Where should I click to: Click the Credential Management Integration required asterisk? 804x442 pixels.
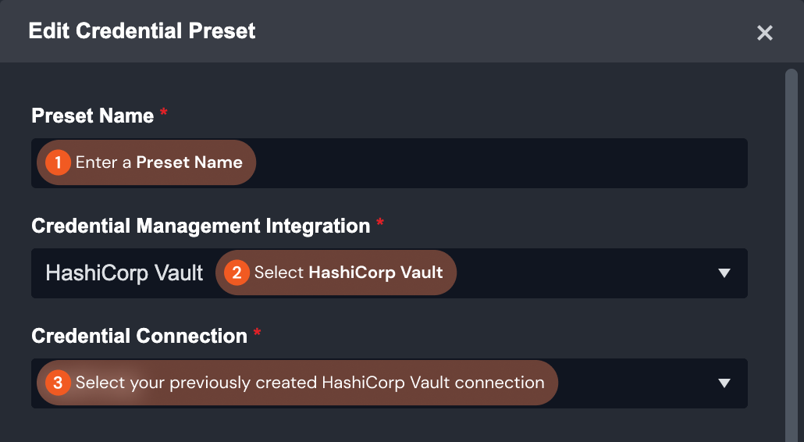[x=380, y=224]
